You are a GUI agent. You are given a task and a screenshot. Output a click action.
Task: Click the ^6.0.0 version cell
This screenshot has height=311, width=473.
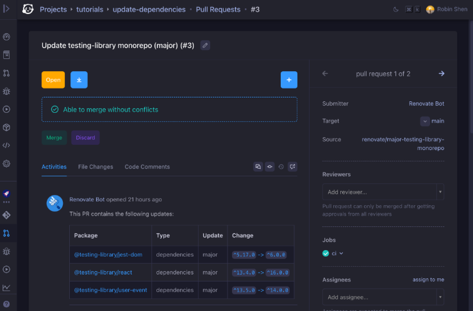(276, 255)
